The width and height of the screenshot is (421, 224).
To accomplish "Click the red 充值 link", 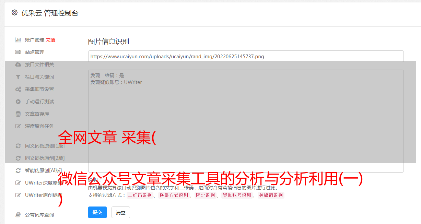I will pos(50,40).
